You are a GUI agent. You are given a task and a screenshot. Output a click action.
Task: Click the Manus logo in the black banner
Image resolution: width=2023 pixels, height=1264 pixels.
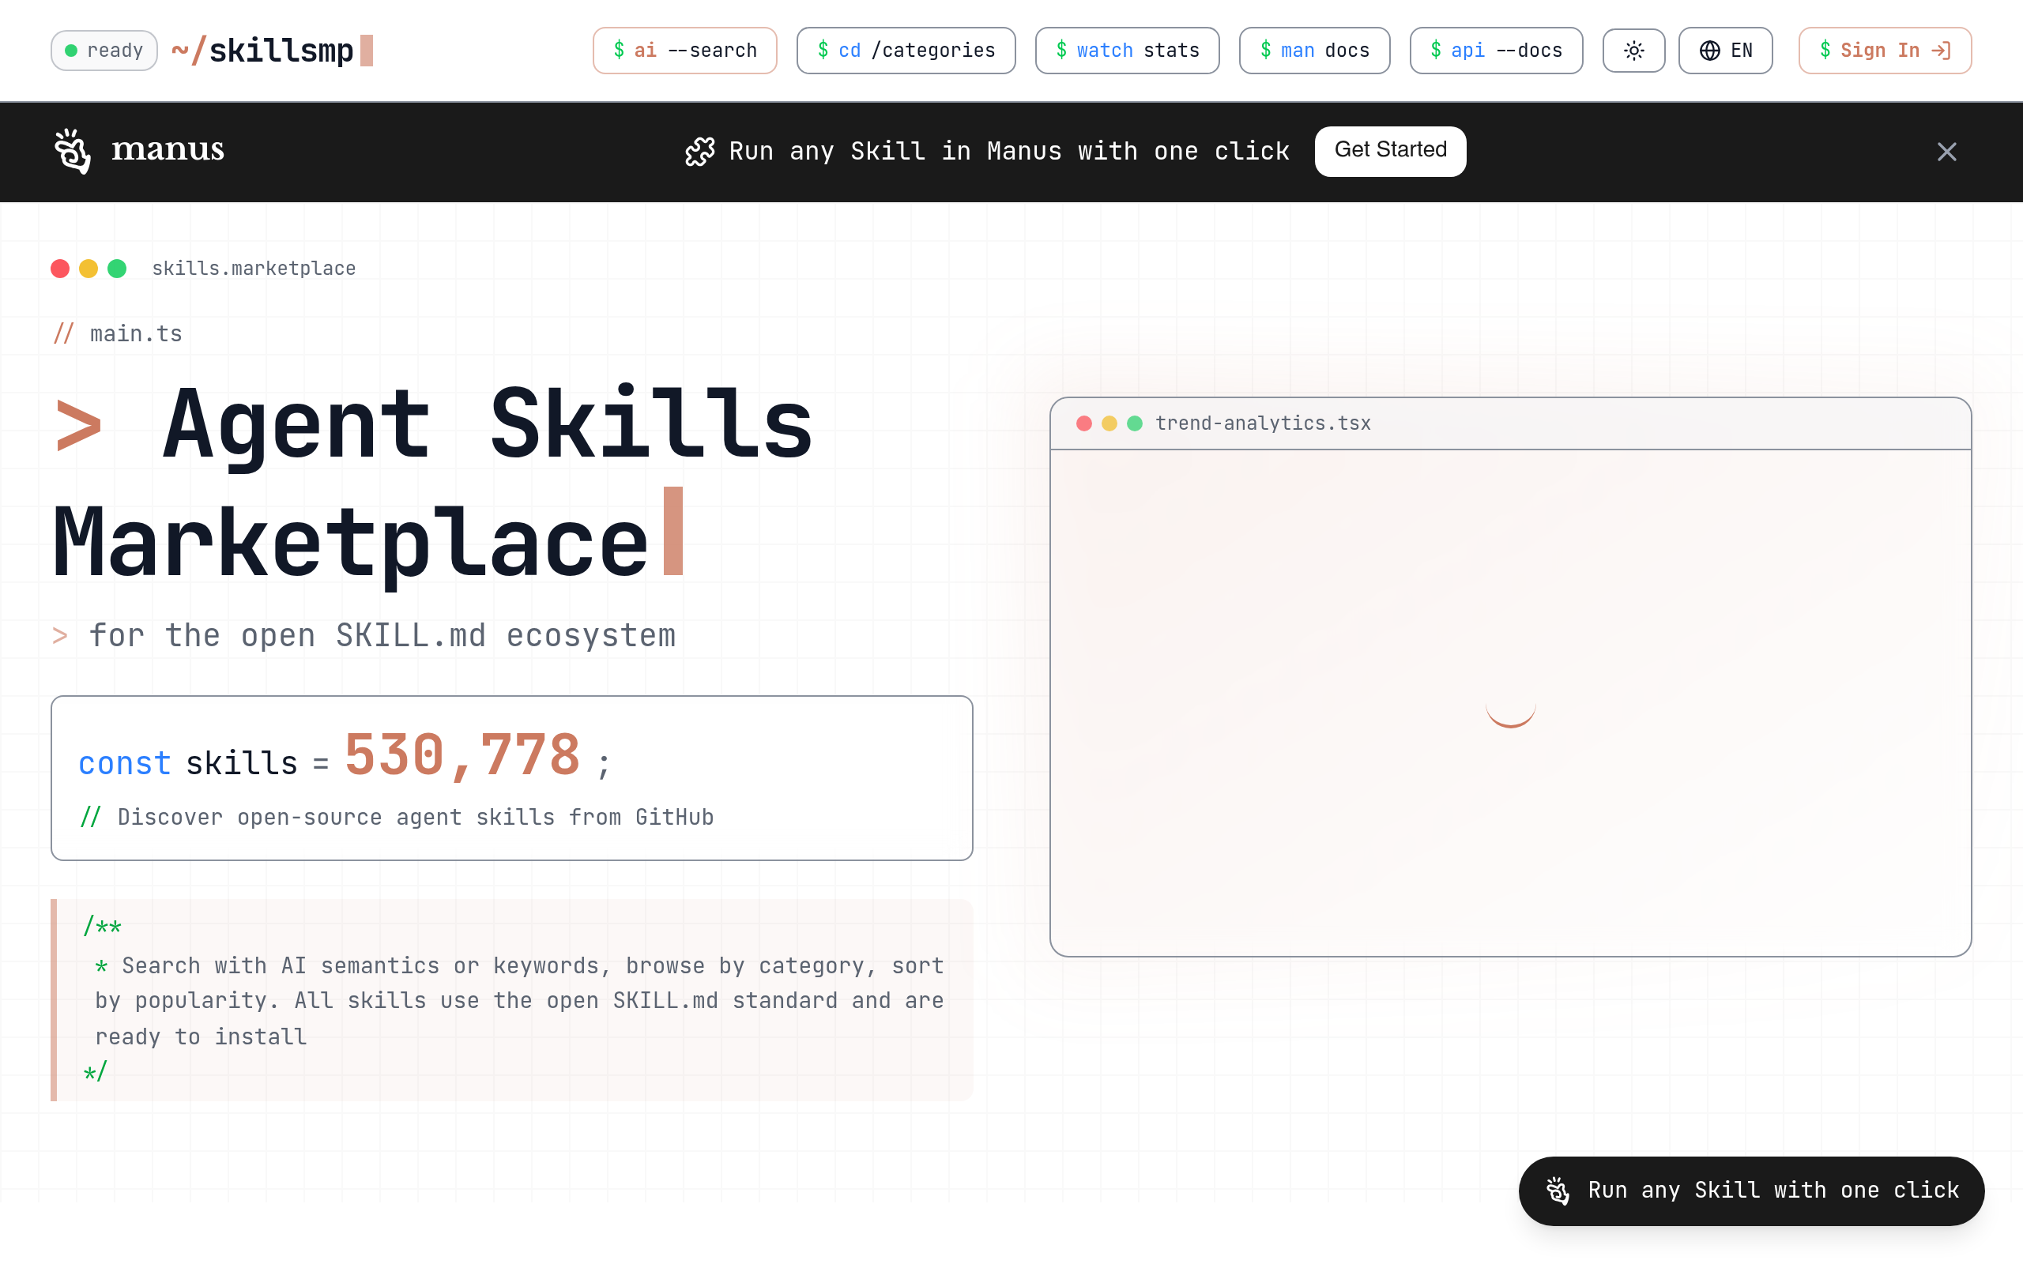pyautogui.click(x=139, y=152)
